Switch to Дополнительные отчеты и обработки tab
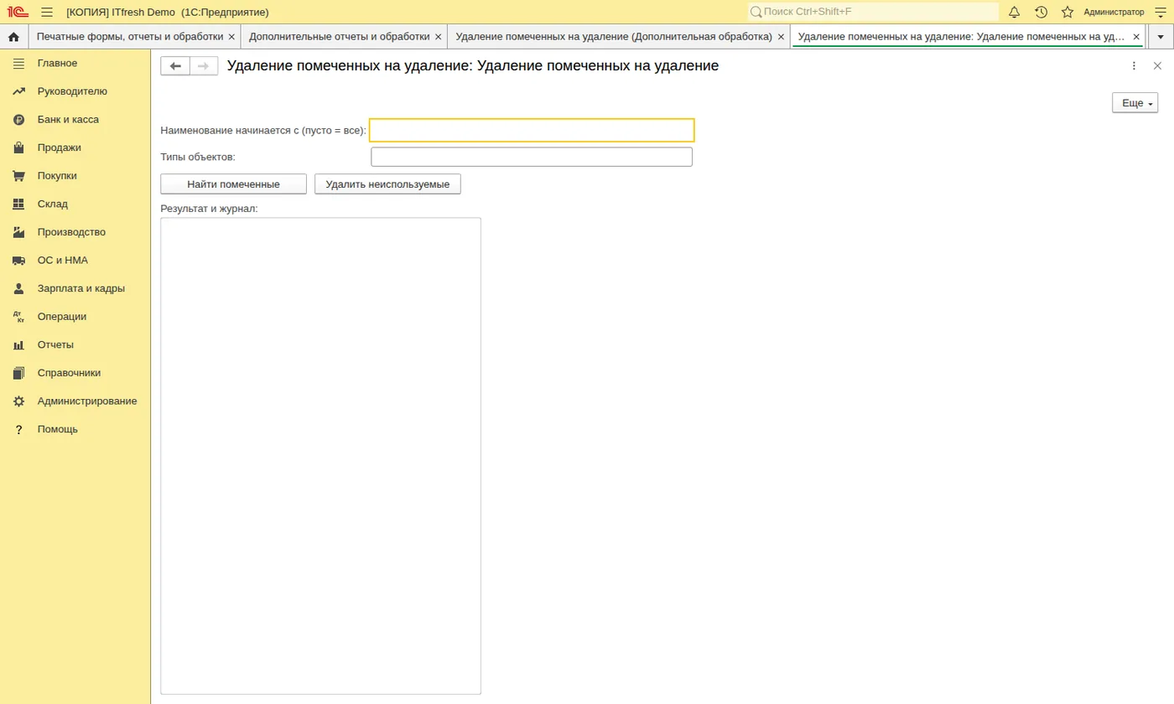The height and width of the screenshot is (704, 1174). point(340,37)
